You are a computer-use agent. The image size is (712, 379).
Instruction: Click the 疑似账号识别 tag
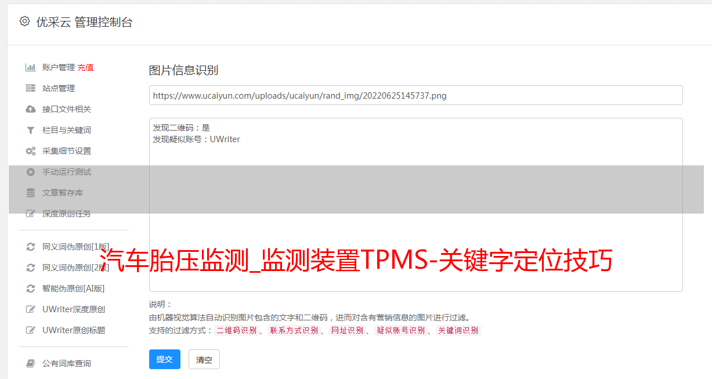click(x=400, y=331)
